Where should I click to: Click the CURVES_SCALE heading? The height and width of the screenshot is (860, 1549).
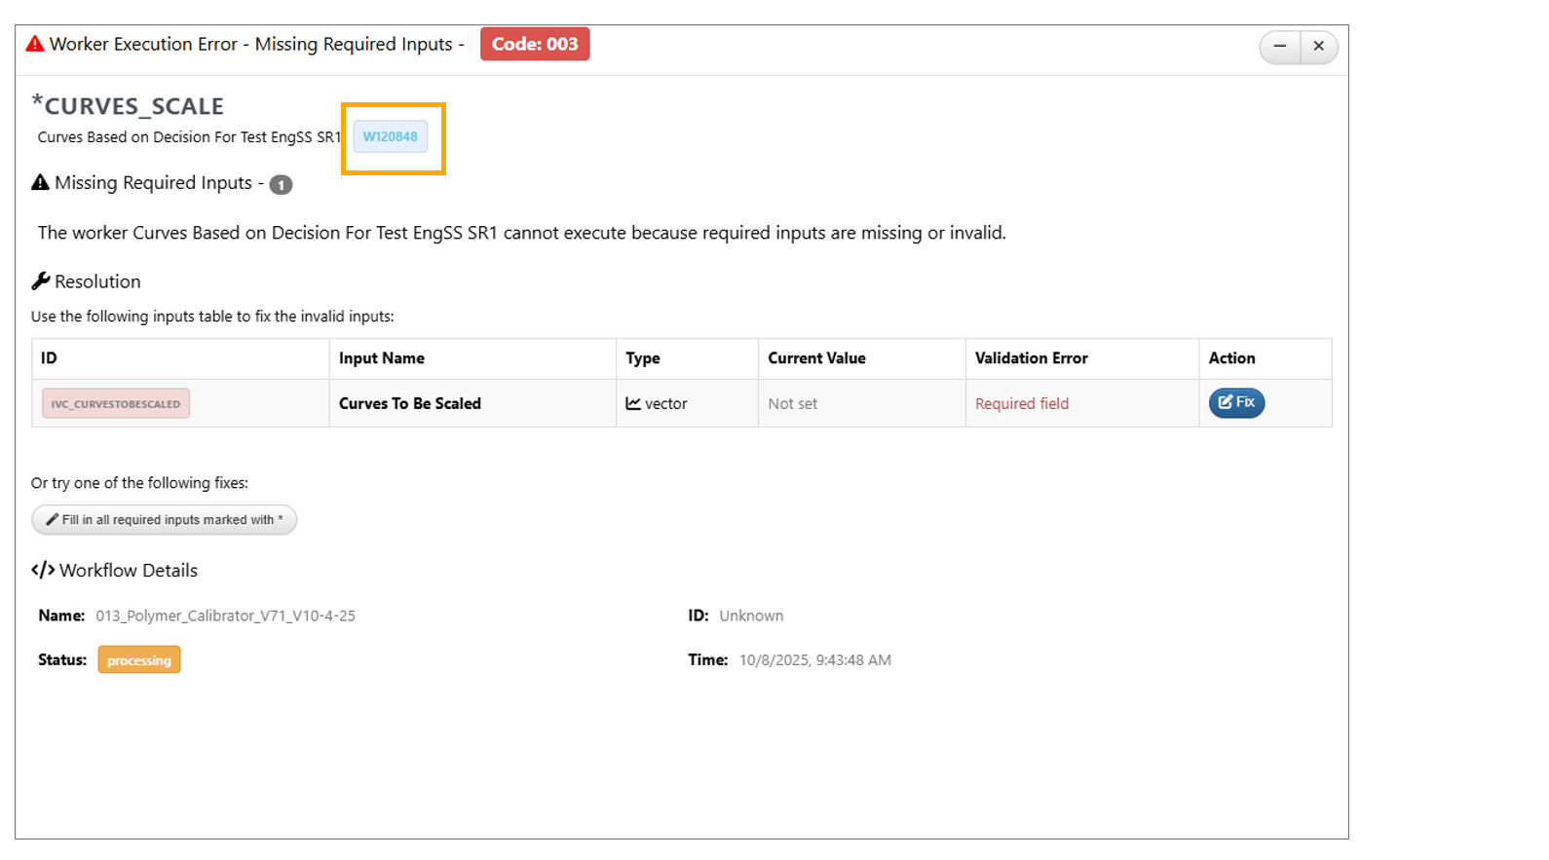click(x=133, y=105)
